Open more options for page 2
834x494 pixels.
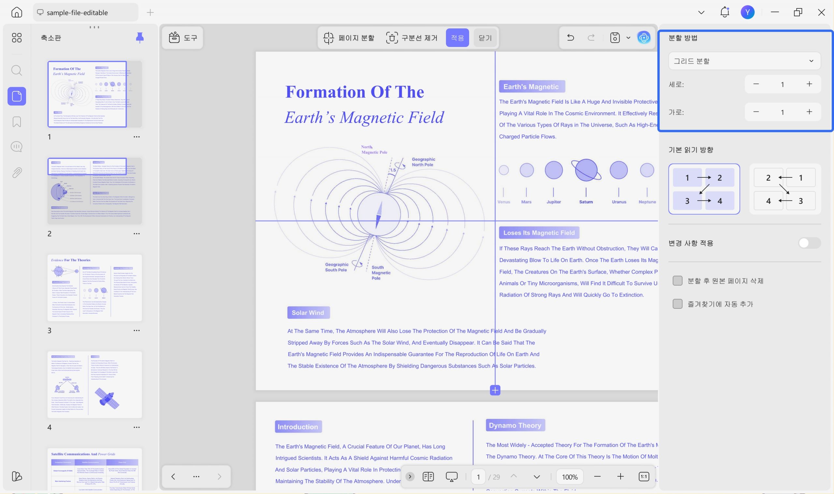pos(137,234)
